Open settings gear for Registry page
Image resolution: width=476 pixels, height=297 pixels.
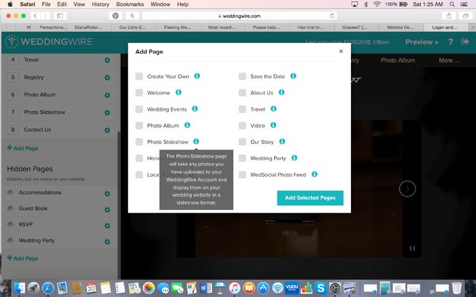[107, 77]
